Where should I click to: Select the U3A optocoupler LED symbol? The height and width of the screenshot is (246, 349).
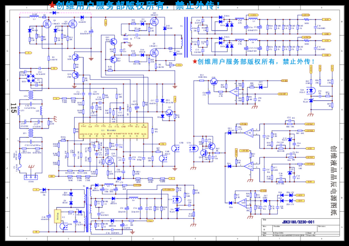coord(177,200)
